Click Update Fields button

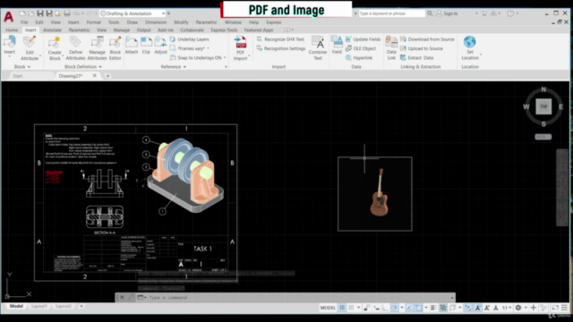[x=363, y=39]
